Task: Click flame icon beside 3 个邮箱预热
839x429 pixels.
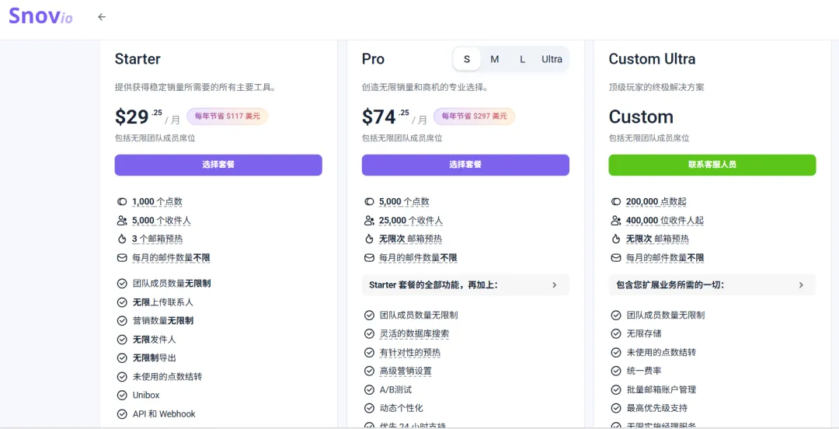Action: [122, 239]
